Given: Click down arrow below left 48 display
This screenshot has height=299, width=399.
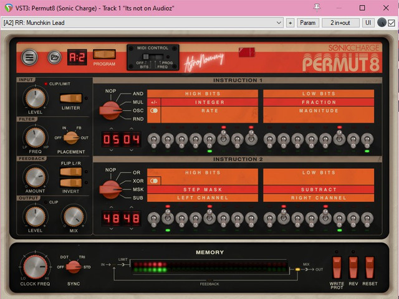Looking at the screenshot, I should (x=111, y=229).
